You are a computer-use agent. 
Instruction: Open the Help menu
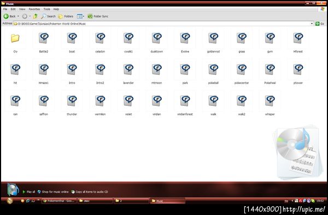56,9
